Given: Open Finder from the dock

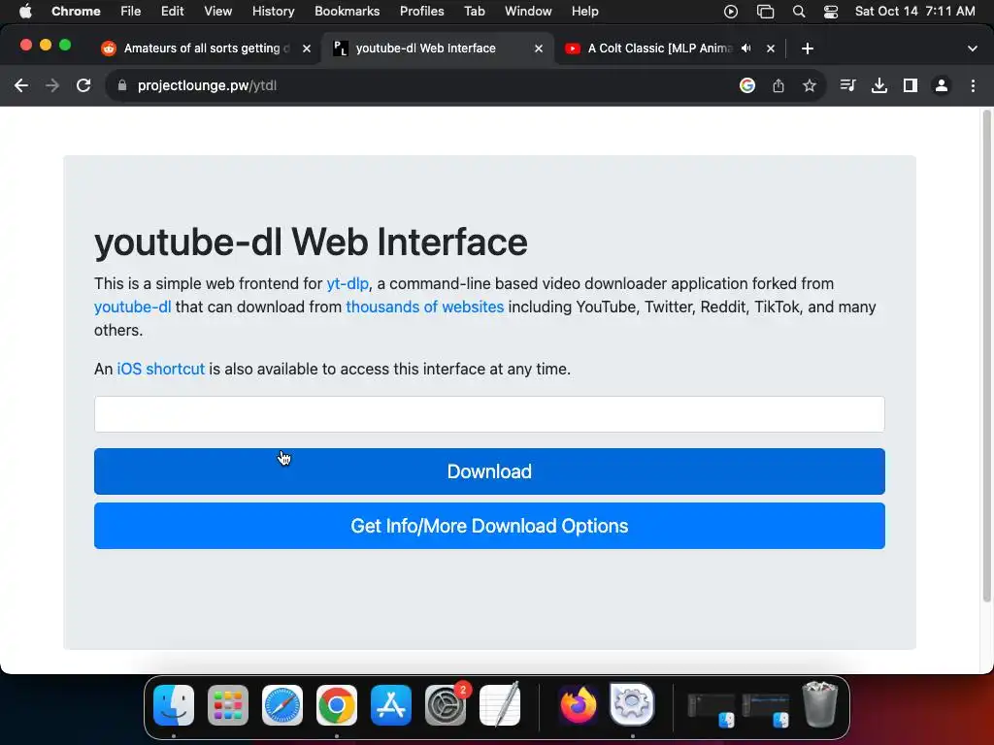Looking at the screenshot, I should click(174, 705).
